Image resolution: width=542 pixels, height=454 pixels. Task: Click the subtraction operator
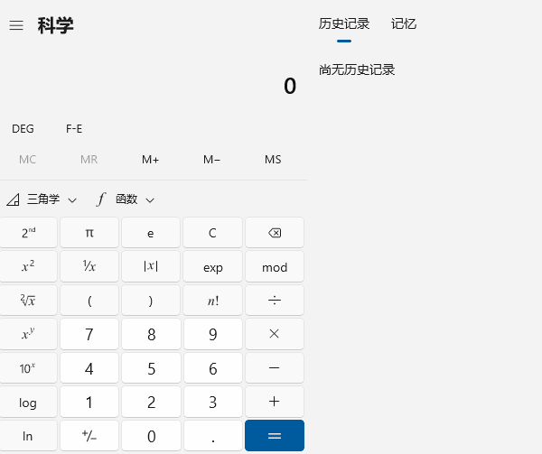point(275,368)
